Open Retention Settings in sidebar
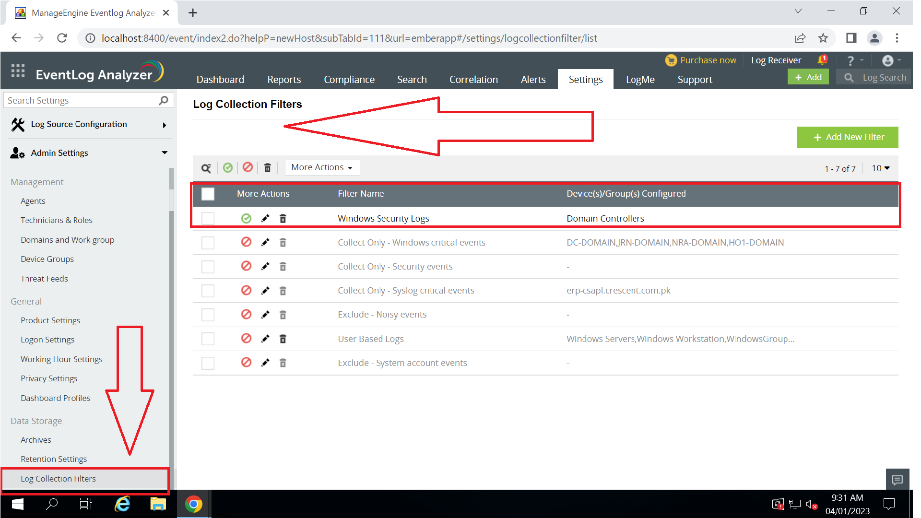This screenshot has width=921, height=518. click(x=54, y=459)
